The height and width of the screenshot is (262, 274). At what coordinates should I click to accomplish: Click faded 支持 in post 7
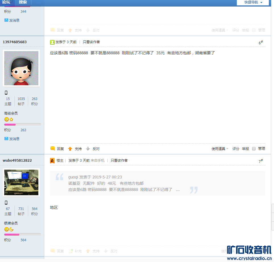pyautogui.click(x=96, y=251)
